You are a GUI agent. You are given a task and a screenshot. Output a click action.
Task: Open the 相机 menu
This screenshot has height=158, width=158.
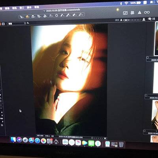(15, 8)
